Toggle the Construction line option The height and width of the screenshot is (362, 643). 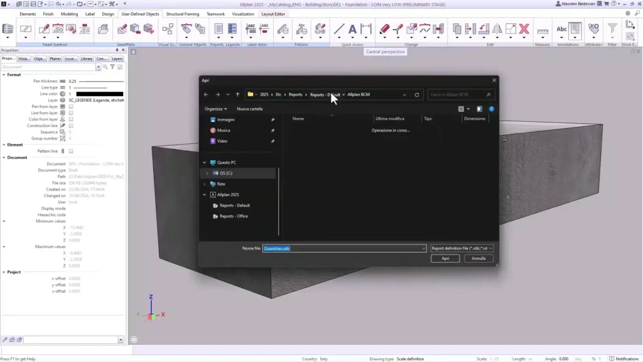[71, 126]
